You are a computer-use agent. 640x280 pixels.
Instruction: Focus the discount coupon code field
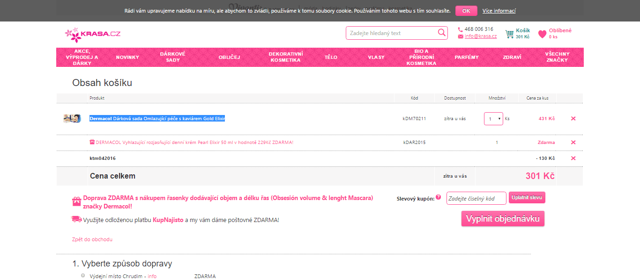(476, 198)
